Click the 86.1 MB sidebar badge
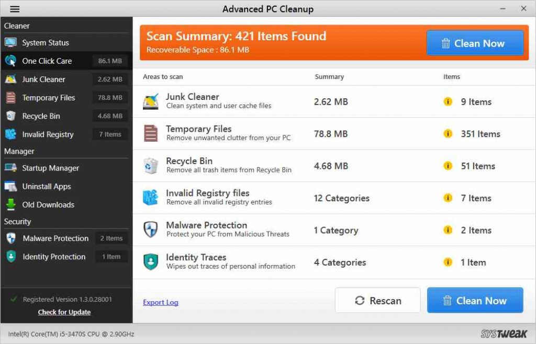This screenshot has height=344, width=536. click(x=110, y=61)
